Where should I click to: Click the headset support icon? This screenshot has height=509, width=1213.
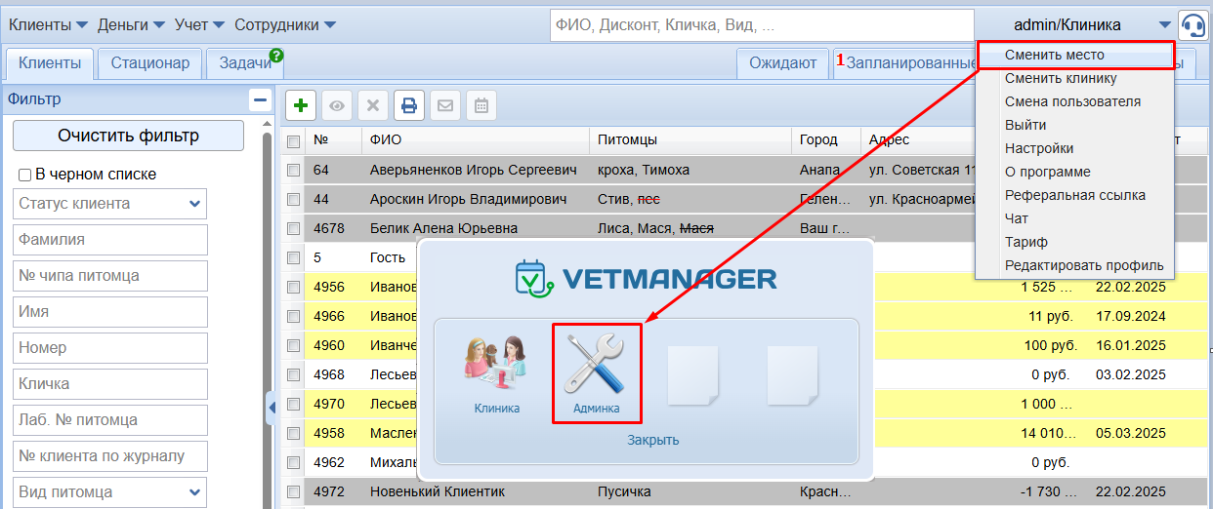point(1192,24)
